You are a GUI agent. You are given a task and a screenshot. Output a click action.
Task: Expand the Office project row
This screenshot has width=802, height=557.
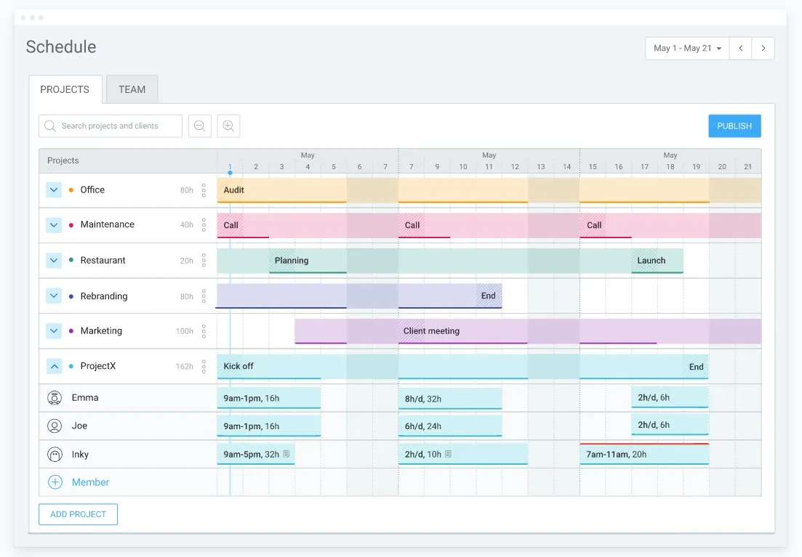(54, 190)
